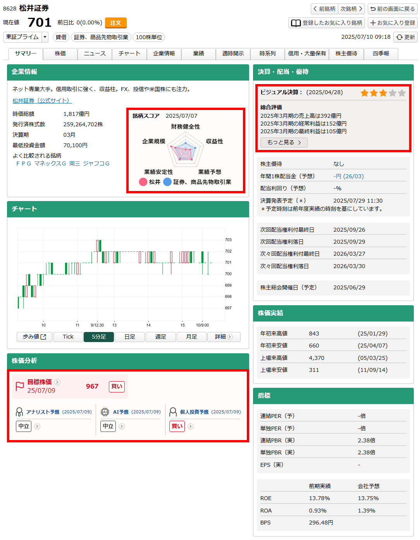
Task: Open compared stock マネックスＧ
Action: click(50, 163)
